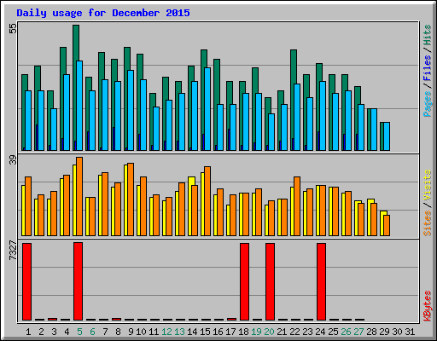Click day label '31' on the x-axis
The width and height of the screenshot is (437, 341).
tap(410, 332)
